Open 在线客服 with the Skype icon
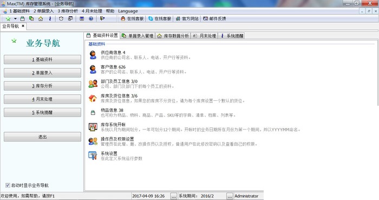The image size is (379, 200). coord(160,18)
